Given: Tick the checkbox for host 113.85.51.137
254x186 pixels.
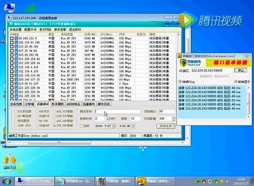Looking at the screenshot, I should click(12, 84).
